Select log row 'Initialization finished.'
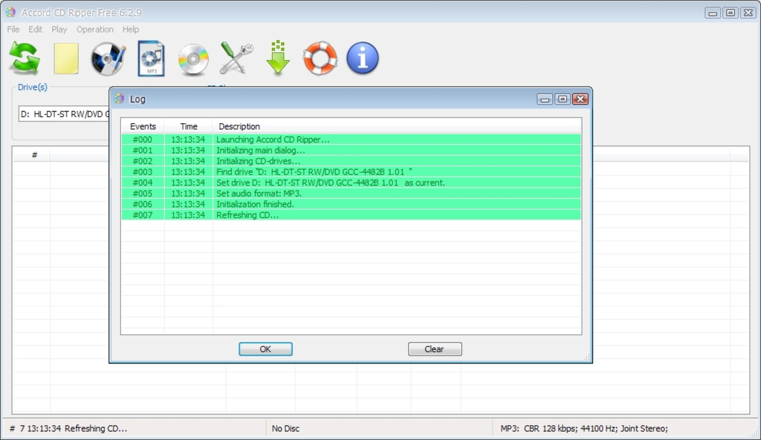This screenshot has width=761, height=440. (351, 204)
